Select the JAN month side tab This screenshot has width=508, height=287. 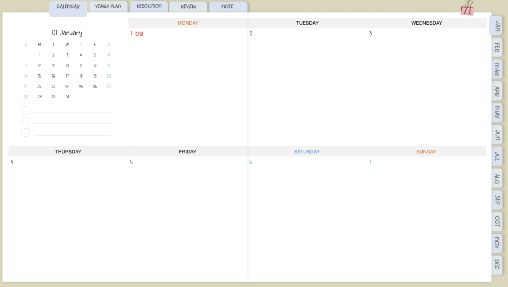tap(496, 26)
